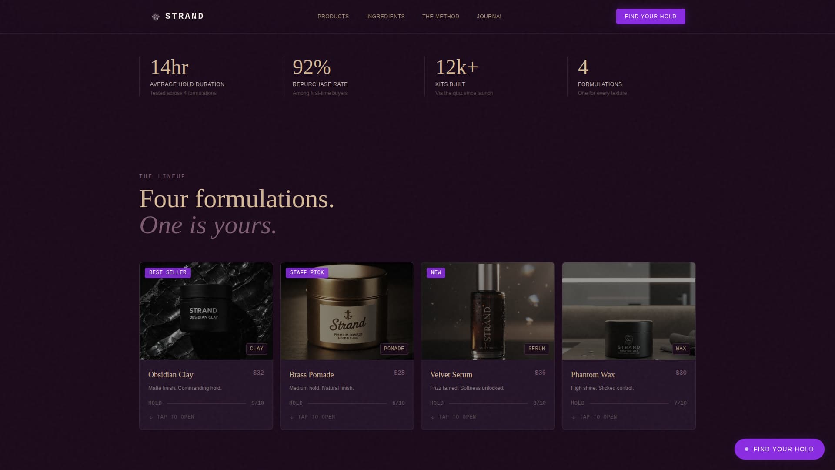835x470 pixels.
Task: Open the Velvet Serum product image
Action: pos(488,311)
